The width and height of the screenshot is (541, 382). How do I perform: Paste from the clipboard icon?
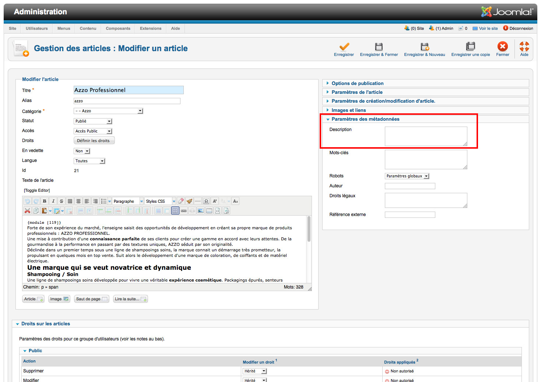click(45, 211)
